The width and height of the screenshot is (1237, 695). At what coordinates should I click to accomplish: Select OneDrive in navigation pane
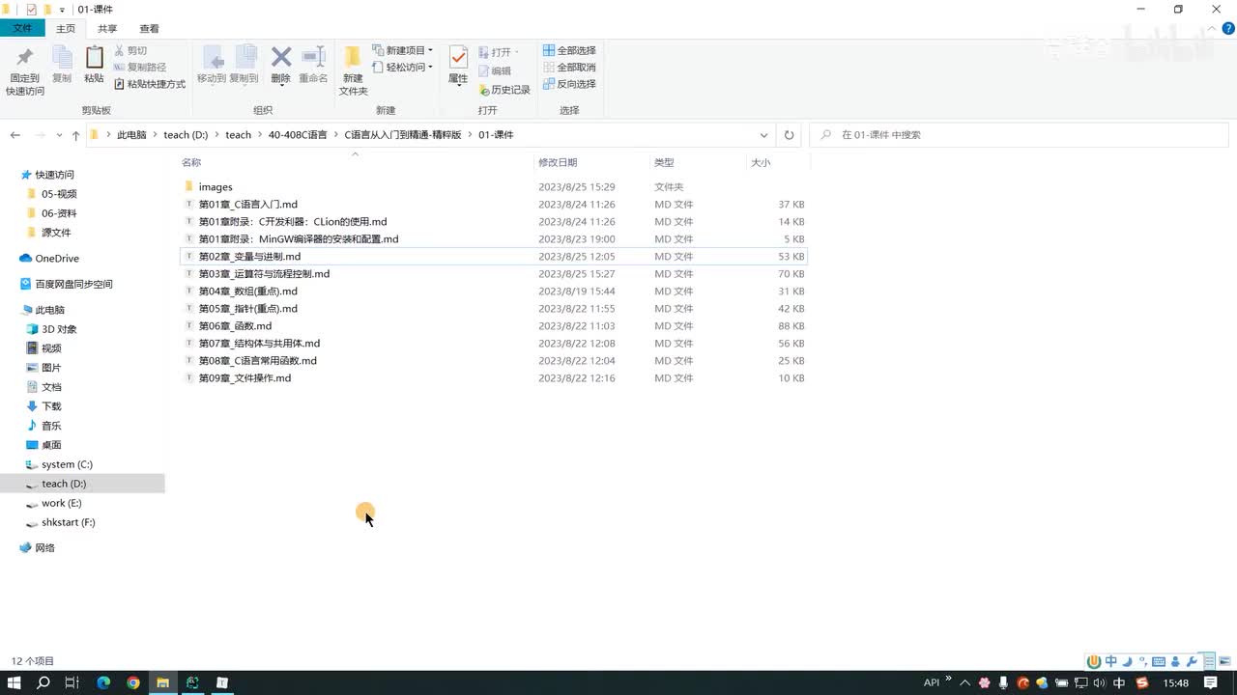pos(57,259)
